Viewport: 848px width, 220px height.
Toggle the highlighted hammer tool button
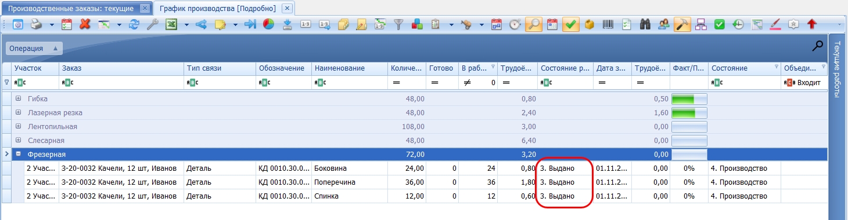(682, 24)
